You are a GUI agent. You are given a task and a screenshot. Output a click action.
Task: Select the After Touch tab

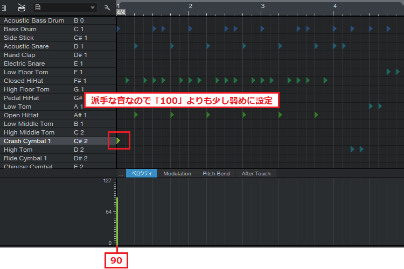(x=256, y=173)
